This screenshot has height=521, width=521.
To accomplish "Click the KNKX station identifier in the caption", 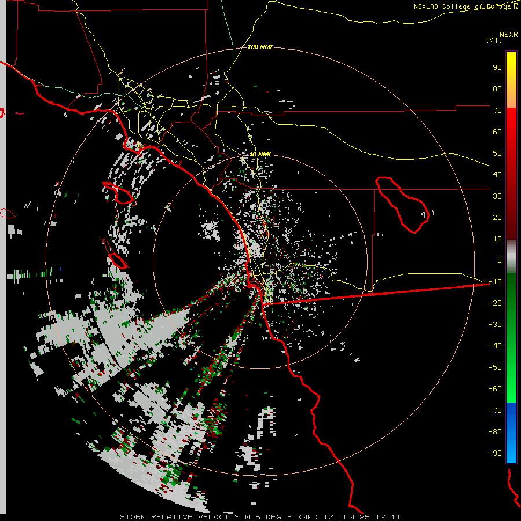I will pos(307,517).
